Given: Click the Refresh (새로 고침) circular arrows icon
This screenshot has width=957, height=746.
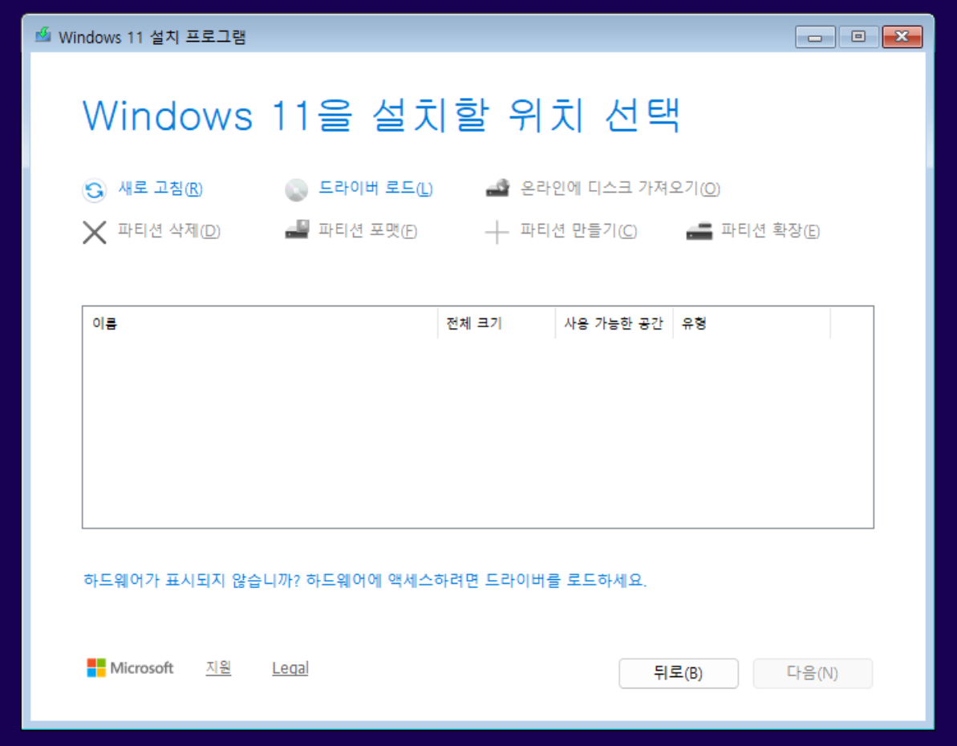Looking at the screenshot, I should [94, 190].
